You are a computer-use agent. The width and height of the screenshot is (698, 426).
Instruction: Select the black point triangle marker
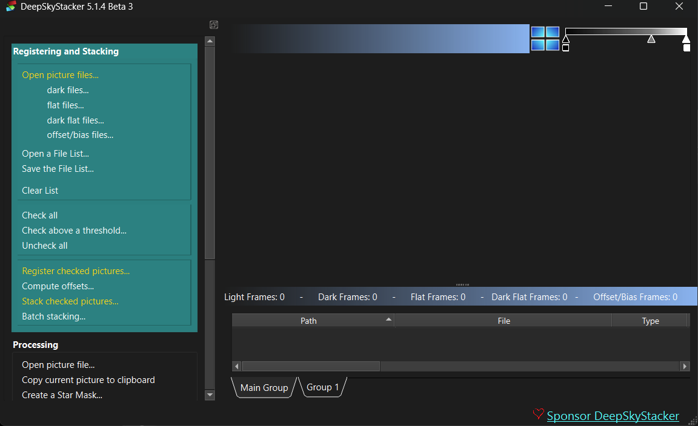[x=566, y=39]
